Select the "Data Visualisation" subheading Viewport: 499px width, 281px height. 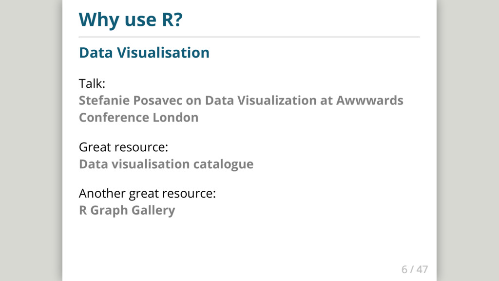(144, 53)
